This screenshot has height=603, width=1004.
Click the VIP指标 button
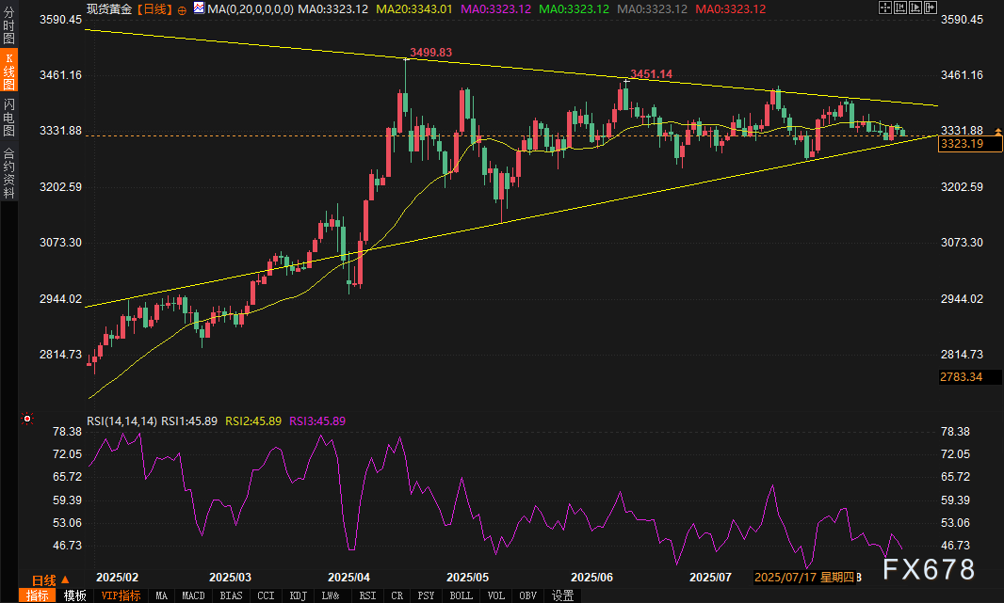[121, 595]
